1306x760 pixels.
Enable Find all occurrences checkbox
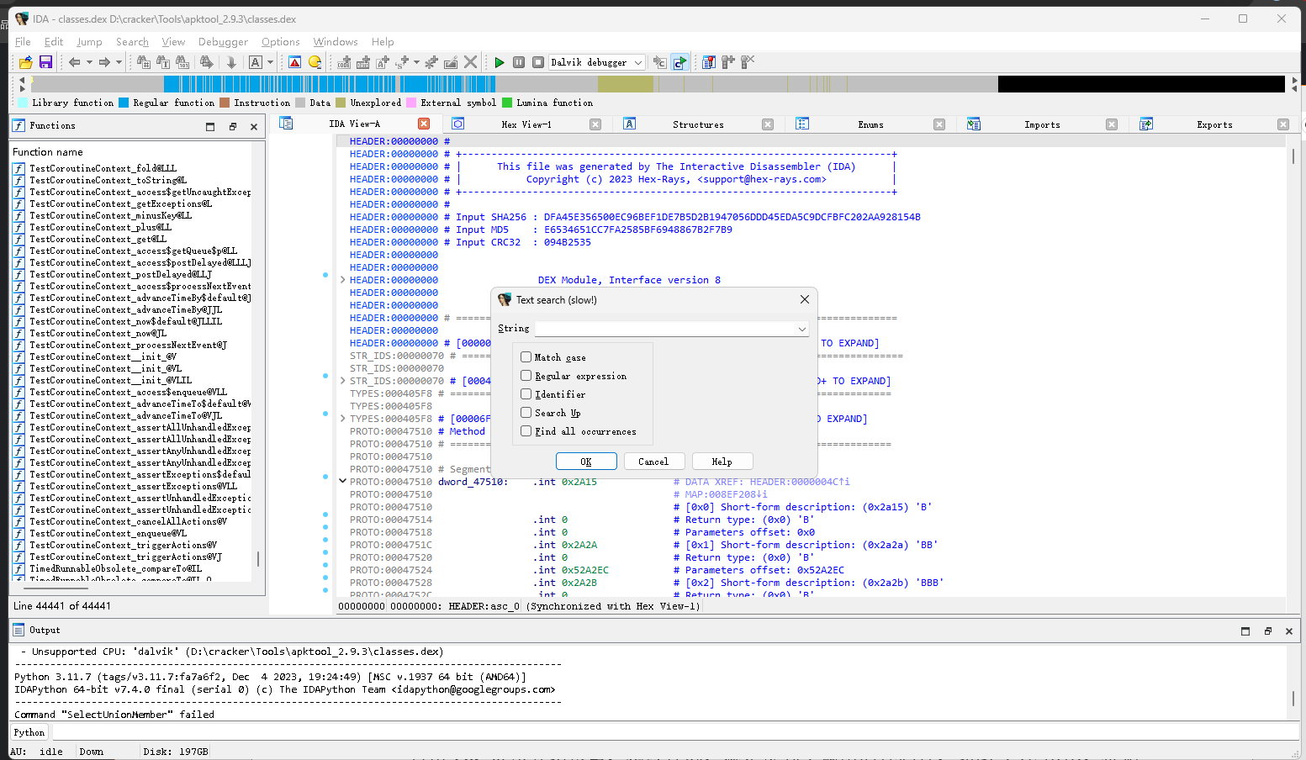tap(526, 431)
